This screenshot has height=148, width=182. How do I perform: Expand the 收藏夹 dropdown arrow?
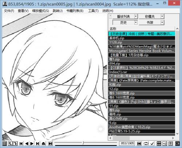(x=162, y=16)
